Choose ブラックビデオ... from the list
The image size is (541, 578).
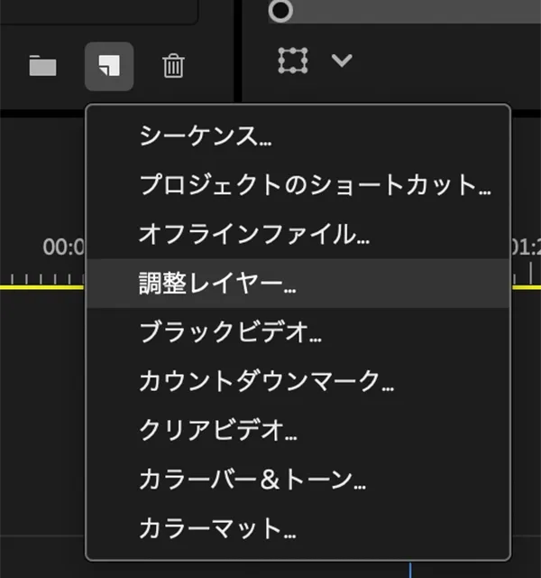(x=298, y=332)
